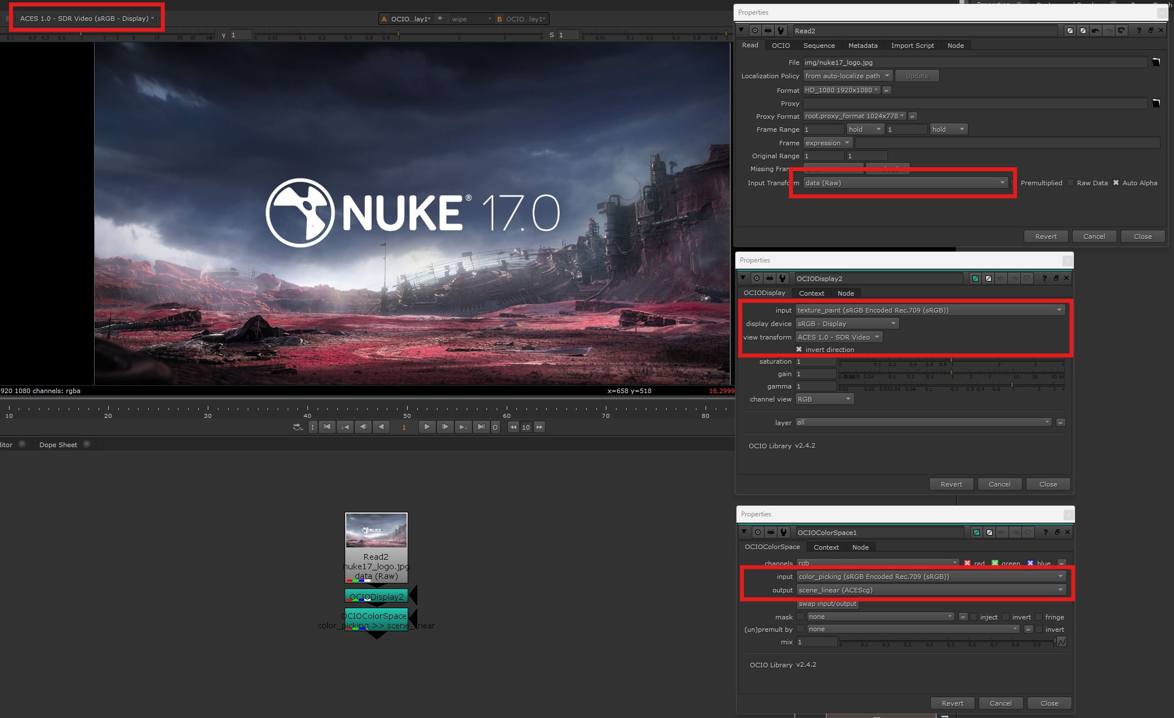
Task: Enable the fringe checkbox
Action: pos(1039,617)
